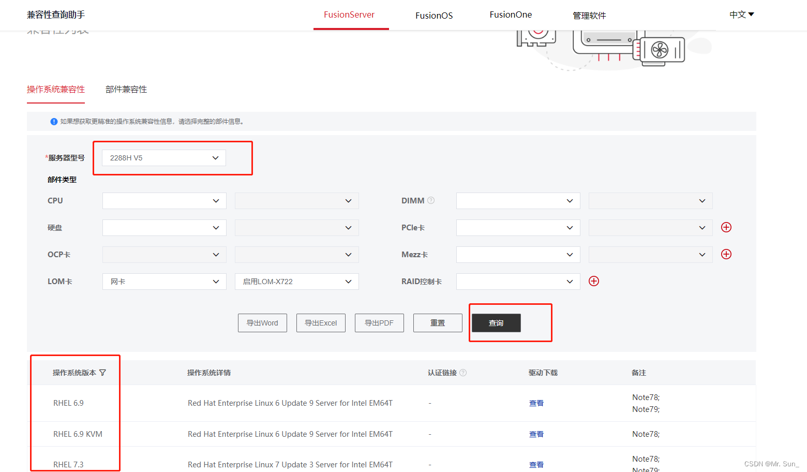This screenshot has width=807, height=472.
Task: Open the RAID控制卡 dropdown
Action: (x=518, y=282)
